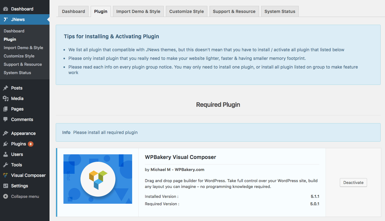Click the Dashboard gauge icon in sidebar
385x221 pixels.
(x=6, y=9)
